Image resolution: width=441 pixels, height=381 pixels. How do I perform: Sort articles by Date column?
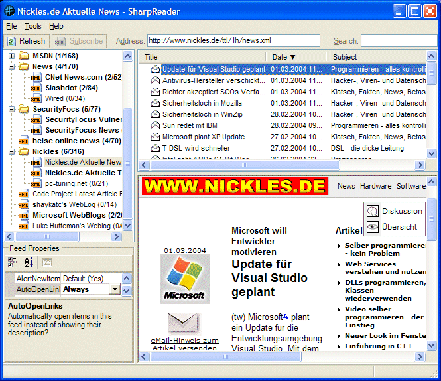(296, 57)
